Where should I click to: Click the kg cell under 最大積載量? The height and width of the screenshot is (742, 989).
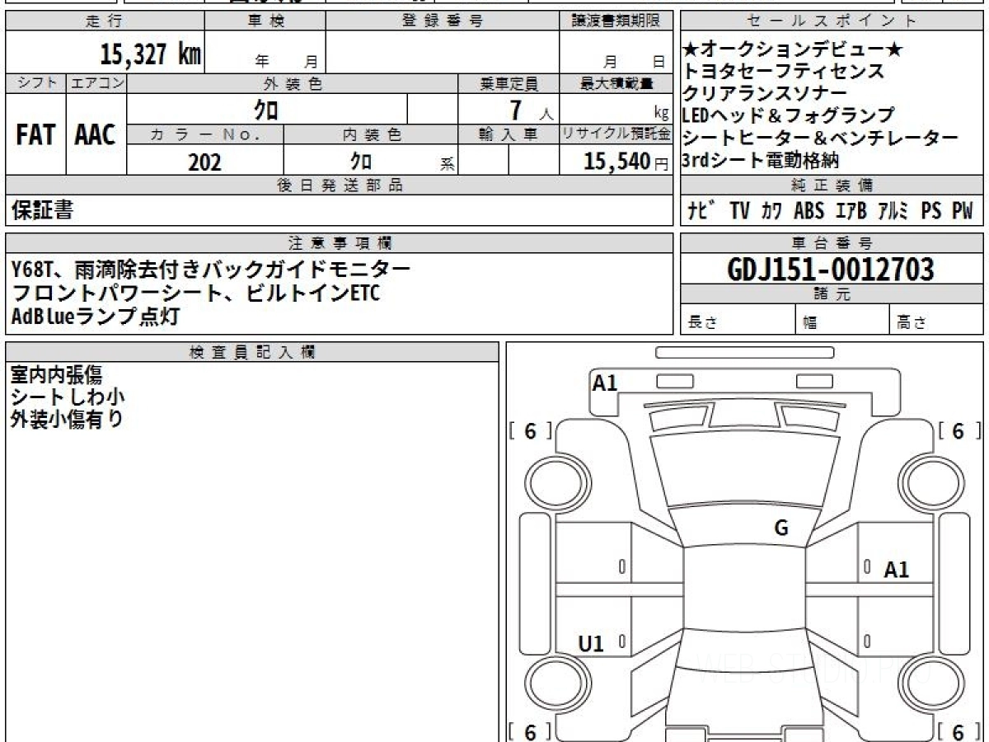tap(616, 109)
